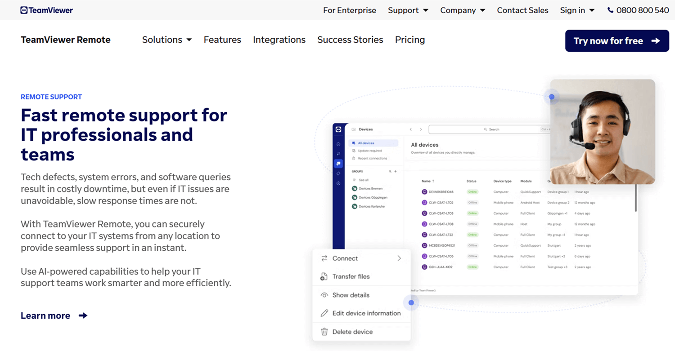Viewport: 675px width, 351px height.
Task: Open the Contact Sales link
Action: tap(522, 10)
